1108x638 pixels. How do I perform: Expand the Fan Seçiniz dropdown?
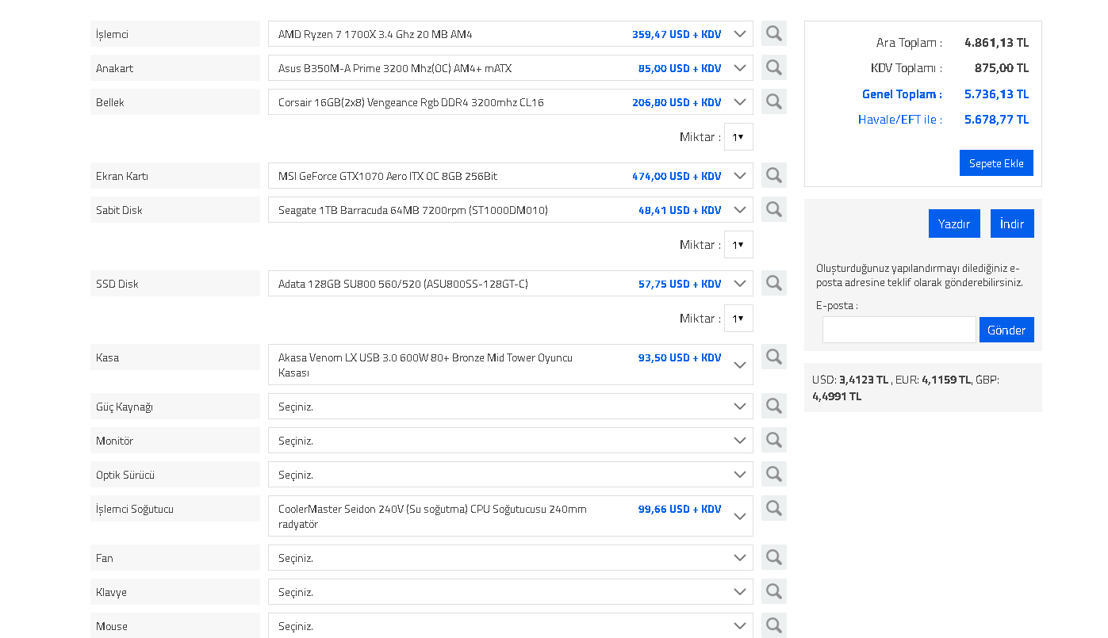click(x=511, y=558)
